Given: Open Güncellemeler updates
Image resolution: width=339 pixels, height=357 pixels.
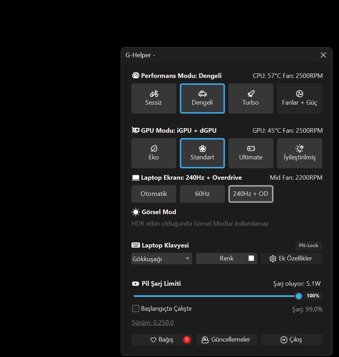Looking at the screenshot, I should click(226, 339).
